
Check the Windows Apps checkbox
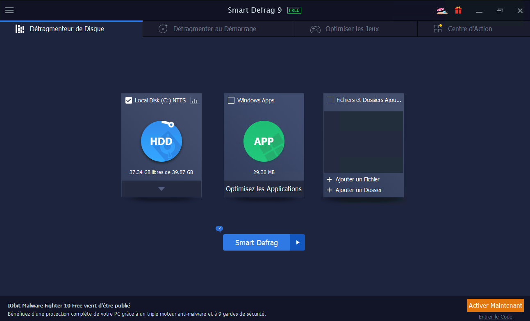[x=231, y=100]
